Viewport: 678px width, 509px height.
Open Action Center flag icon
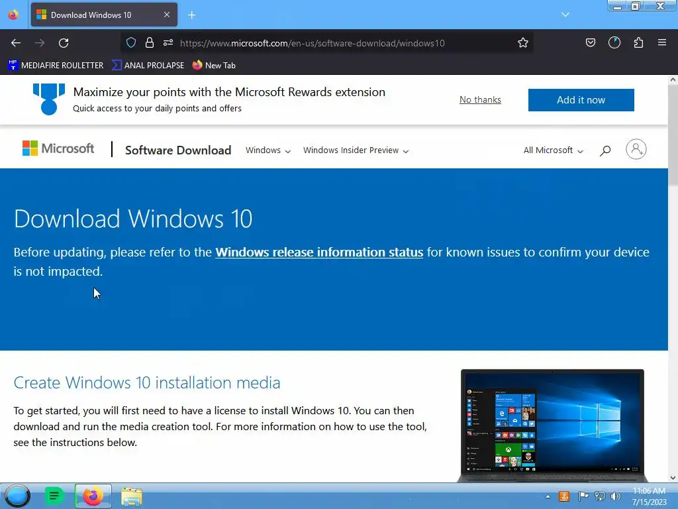(x=583, y=496)
